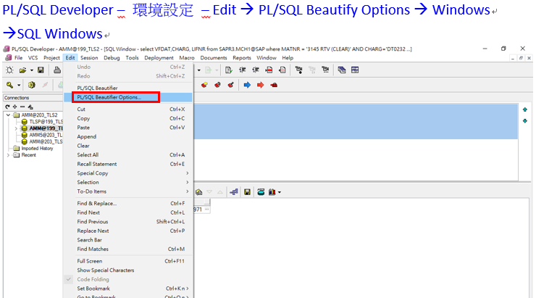Click the blue right arrow icon
Image resolution: width=536 pixels, height=298 pixels.
[x=247, y=85]
